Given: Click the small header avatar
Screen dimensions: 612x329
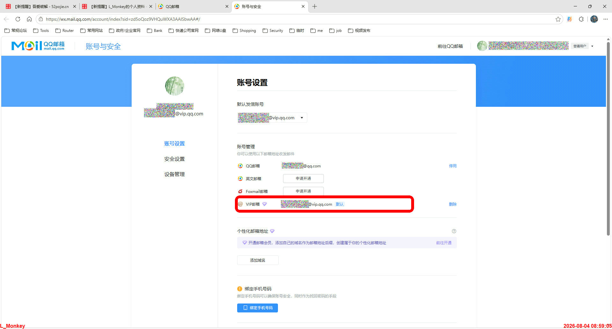Looking at the screenshot, I should point(482,46).
